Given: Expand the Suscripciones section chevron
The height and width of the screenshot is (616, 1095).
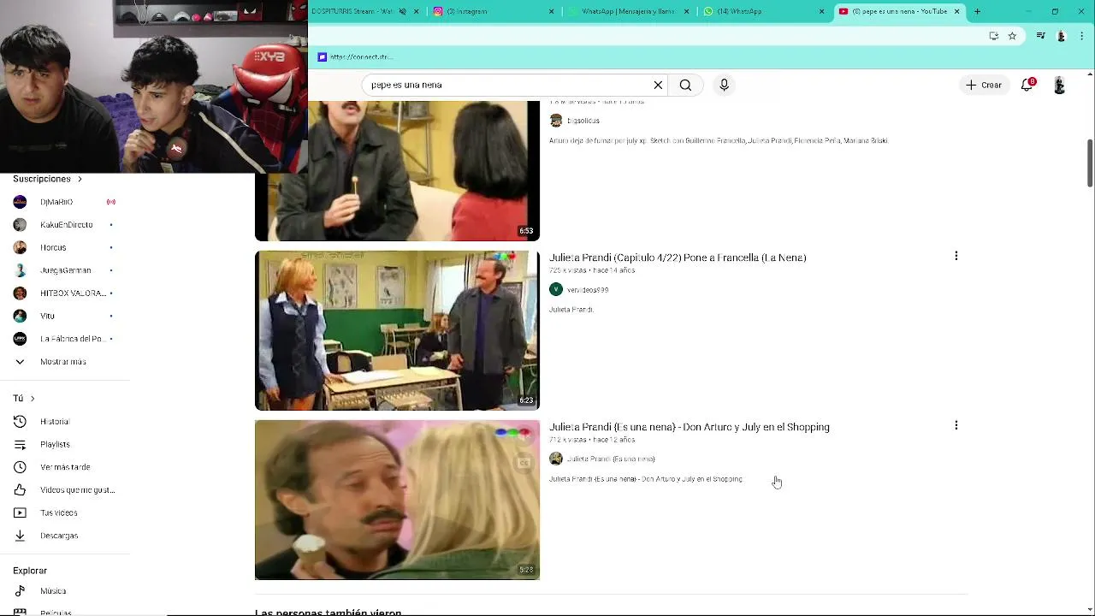Looking at the screenshot, I should click(80, 179).
